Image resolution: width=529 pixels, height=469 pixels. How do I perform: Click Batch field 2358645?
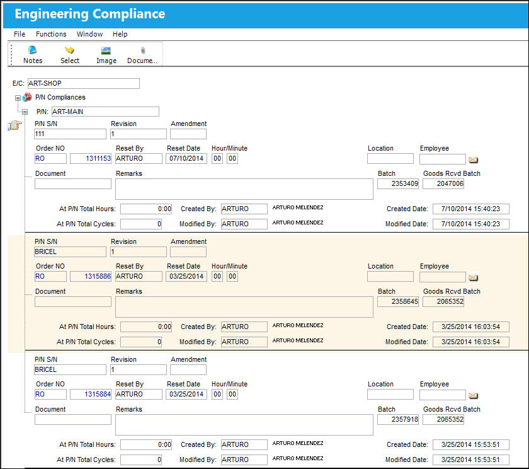point(398,301)
